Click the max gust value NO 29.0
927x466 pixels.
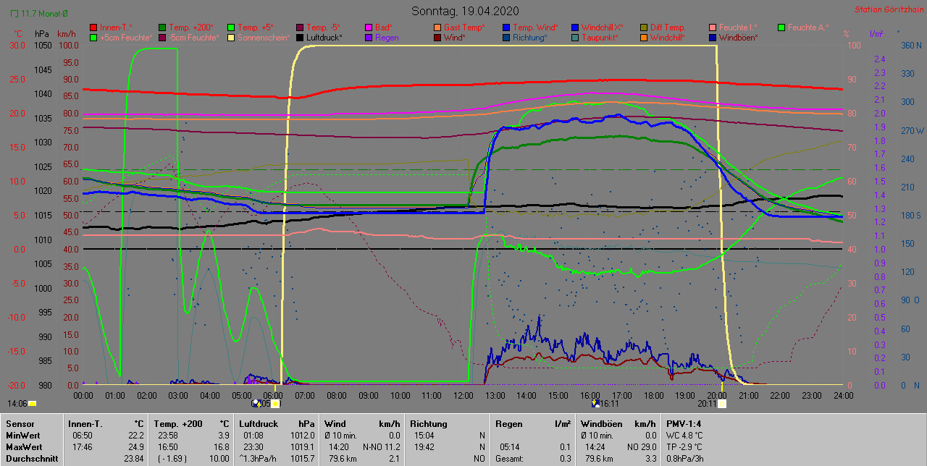coord(641,446)
